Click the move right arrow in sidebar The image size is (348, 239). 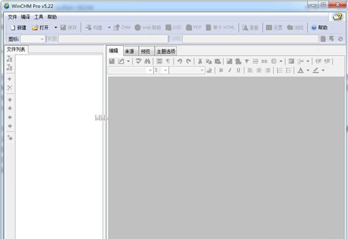[x=10, y=126]
